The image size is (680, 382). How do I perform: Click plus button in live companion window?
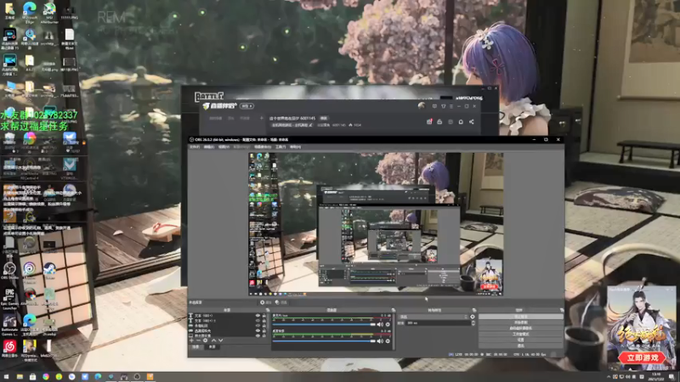tap(262, 118)
